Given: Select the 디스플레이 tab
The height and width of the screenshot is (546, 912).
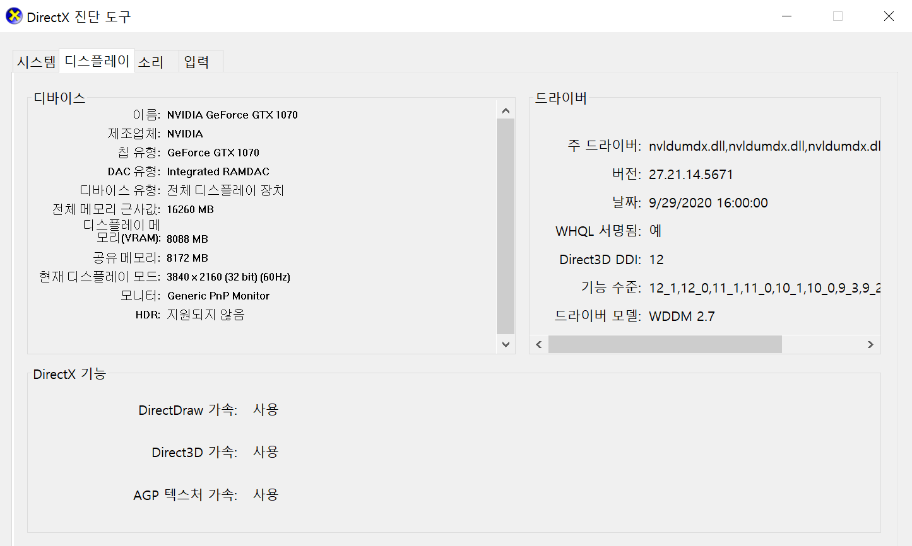Looking at the screenshot, I should point(97,61).
